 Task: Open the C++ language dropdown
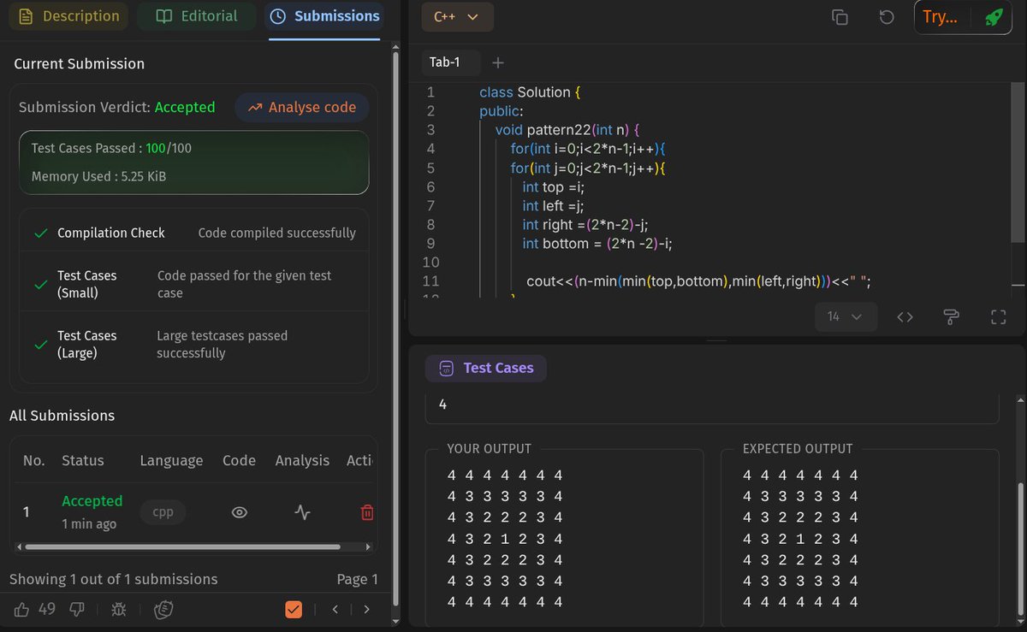[458, 16]
